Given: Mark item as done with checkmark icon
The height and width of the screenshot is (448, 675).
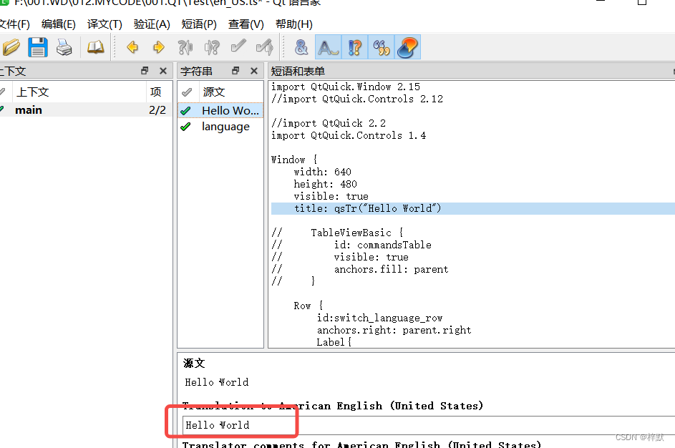Looking at the screenshot, I should click(x=238, y=46).
